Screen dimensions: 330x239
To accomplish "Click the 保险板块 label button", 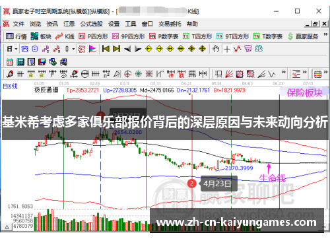I will click(304, 93).
